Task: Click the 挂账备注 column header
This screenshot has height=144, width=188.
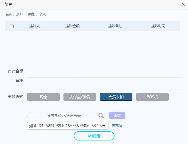Action: click(115, 26)
